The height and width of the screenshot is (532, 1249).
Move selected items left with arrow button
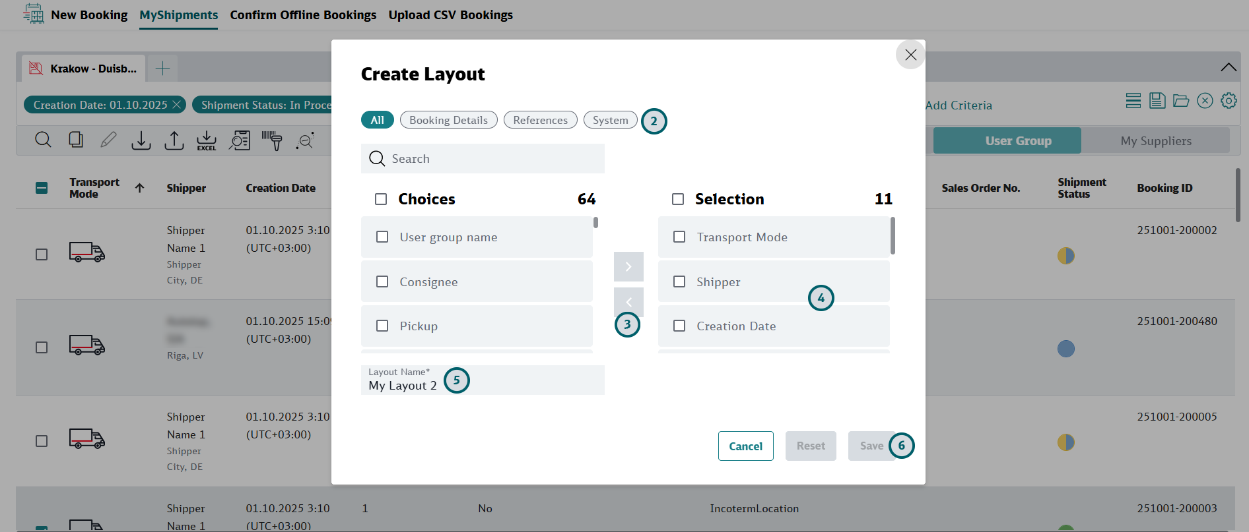click(x=628, y=301)
